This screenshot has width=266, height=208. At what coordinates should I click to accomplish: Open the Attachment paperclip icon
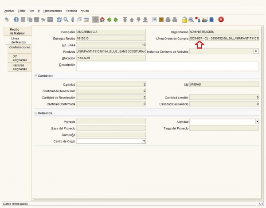click(73, 20)
